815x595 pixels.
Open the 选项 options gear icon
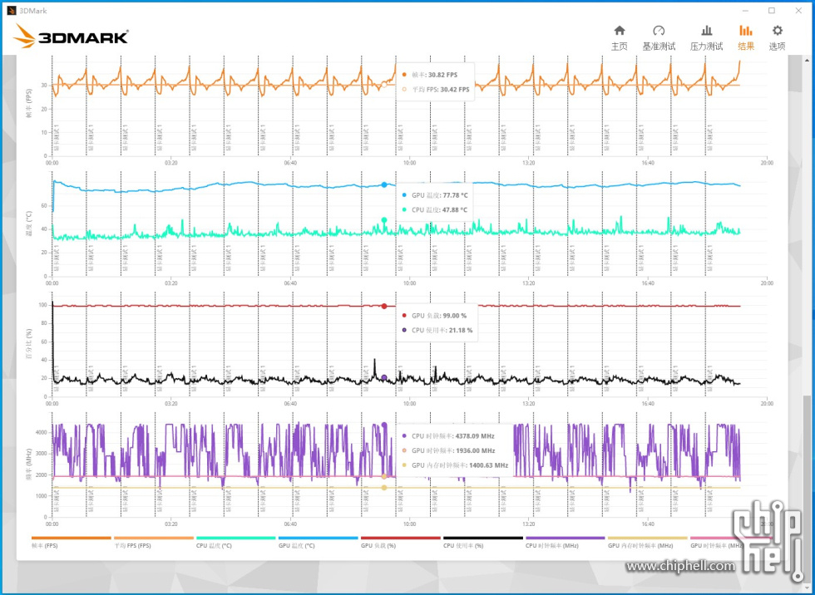(x=777, y=37)
